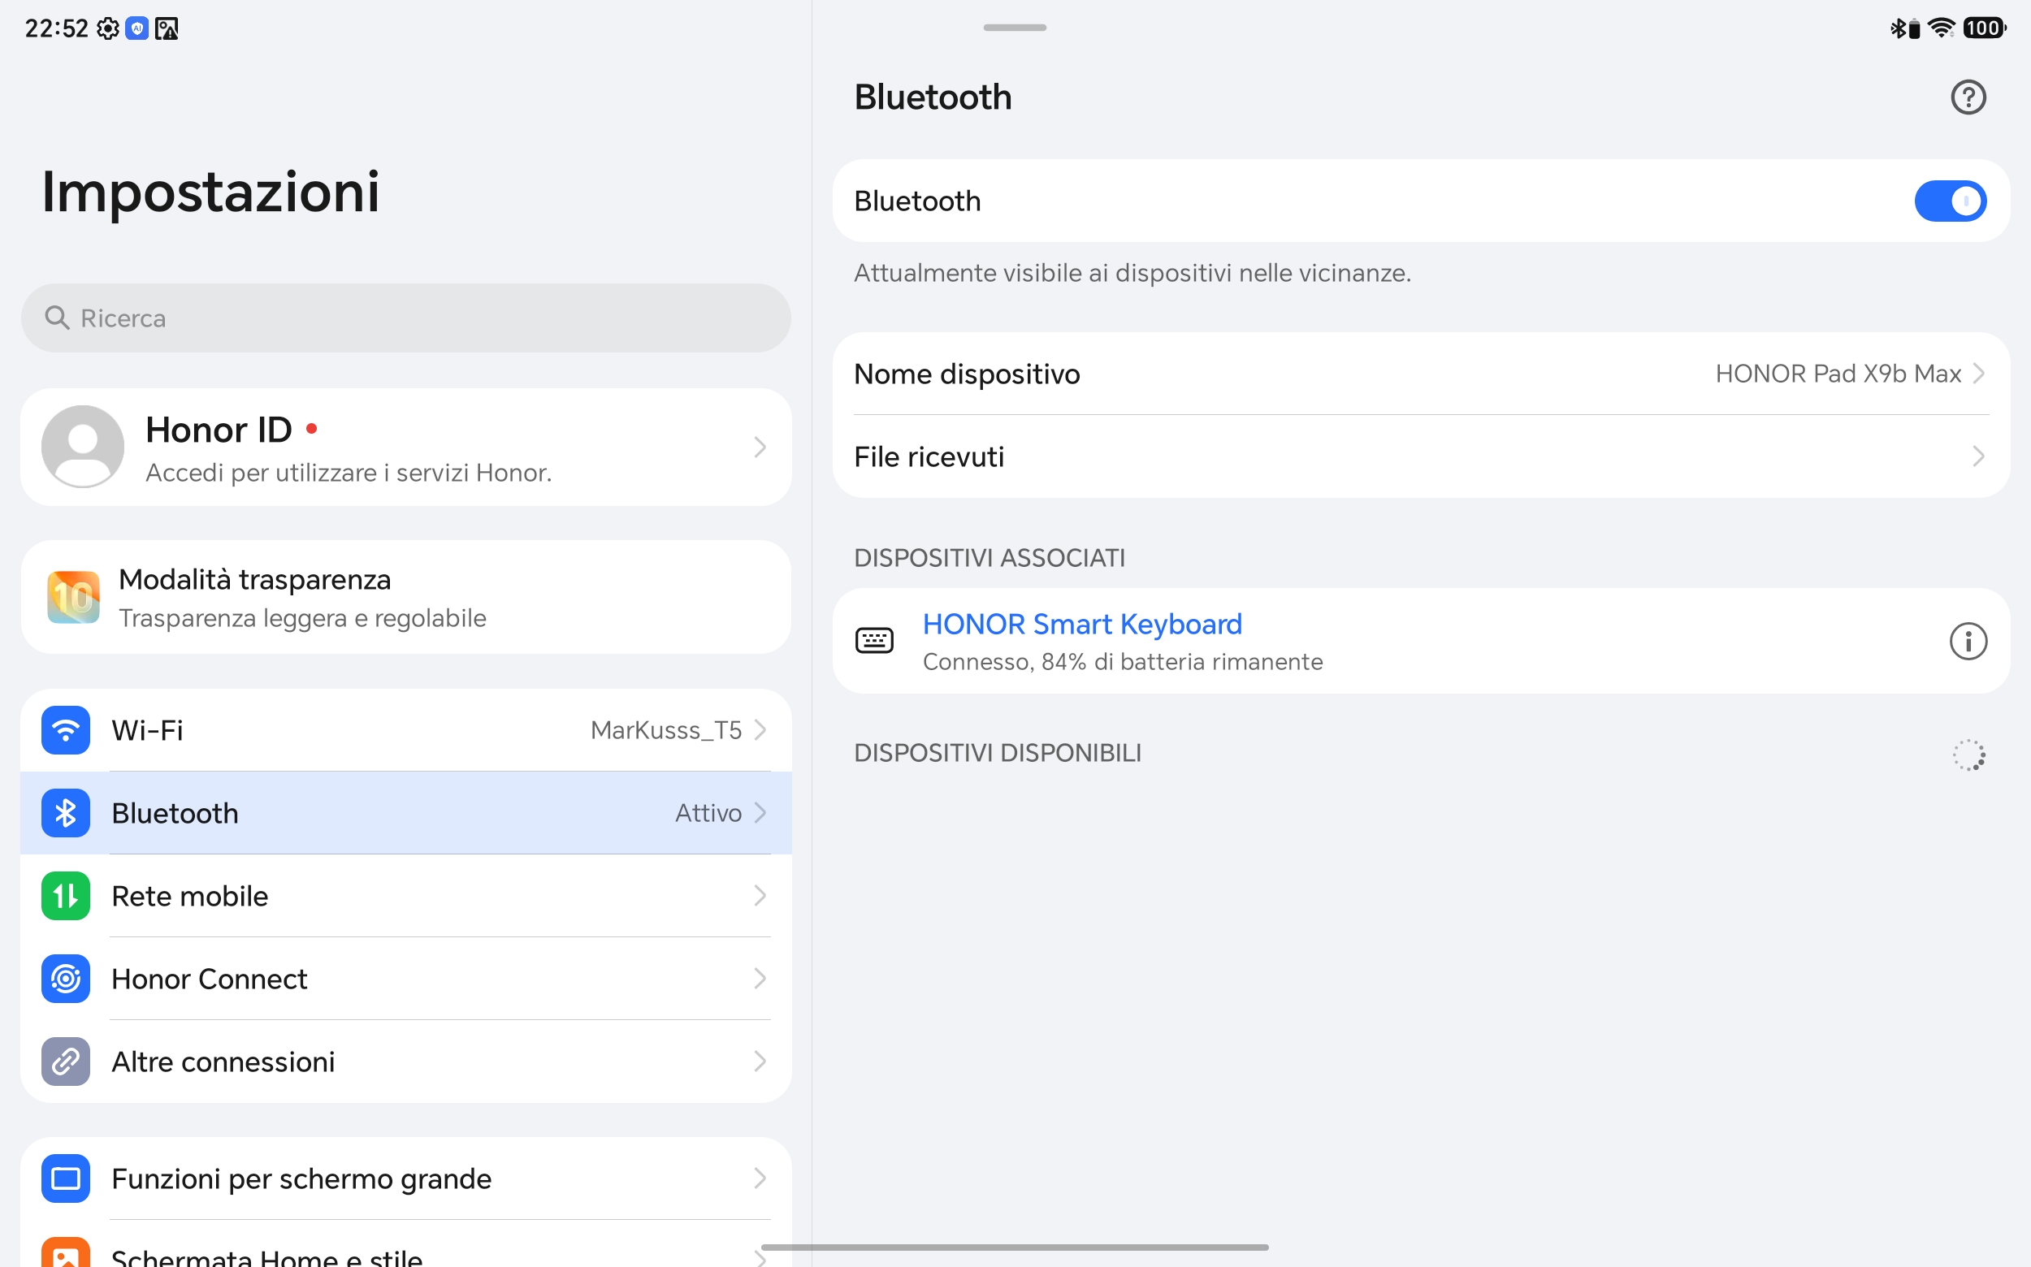Screen dimensions: 2031x1267
Task: Tap the top window drag handle
Action: [1014, 28]
